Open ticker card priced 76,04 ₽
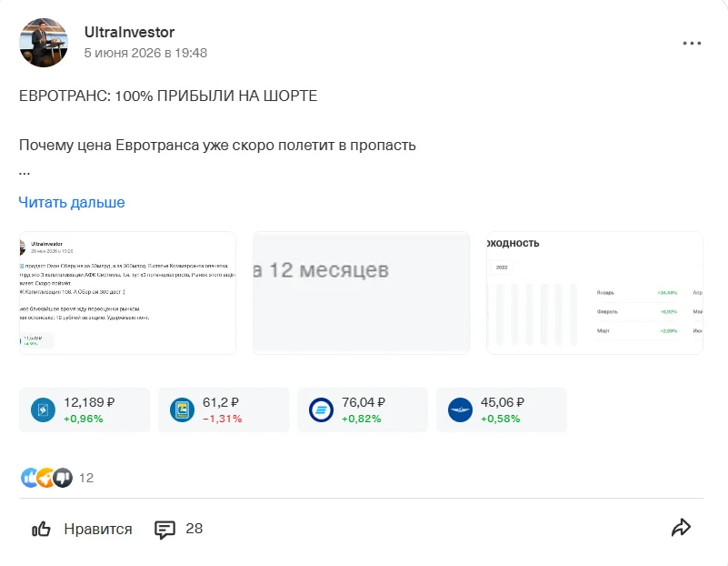The width and height of the screenshot is (728, 566). click(363, 409)
